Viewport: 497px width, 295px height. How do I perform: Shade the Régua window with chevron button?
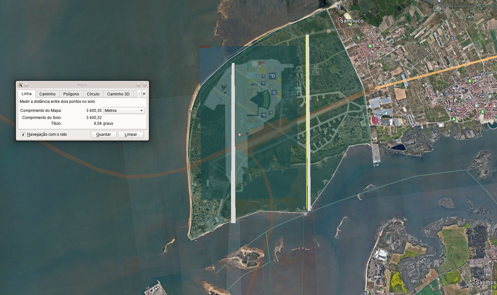138,85
